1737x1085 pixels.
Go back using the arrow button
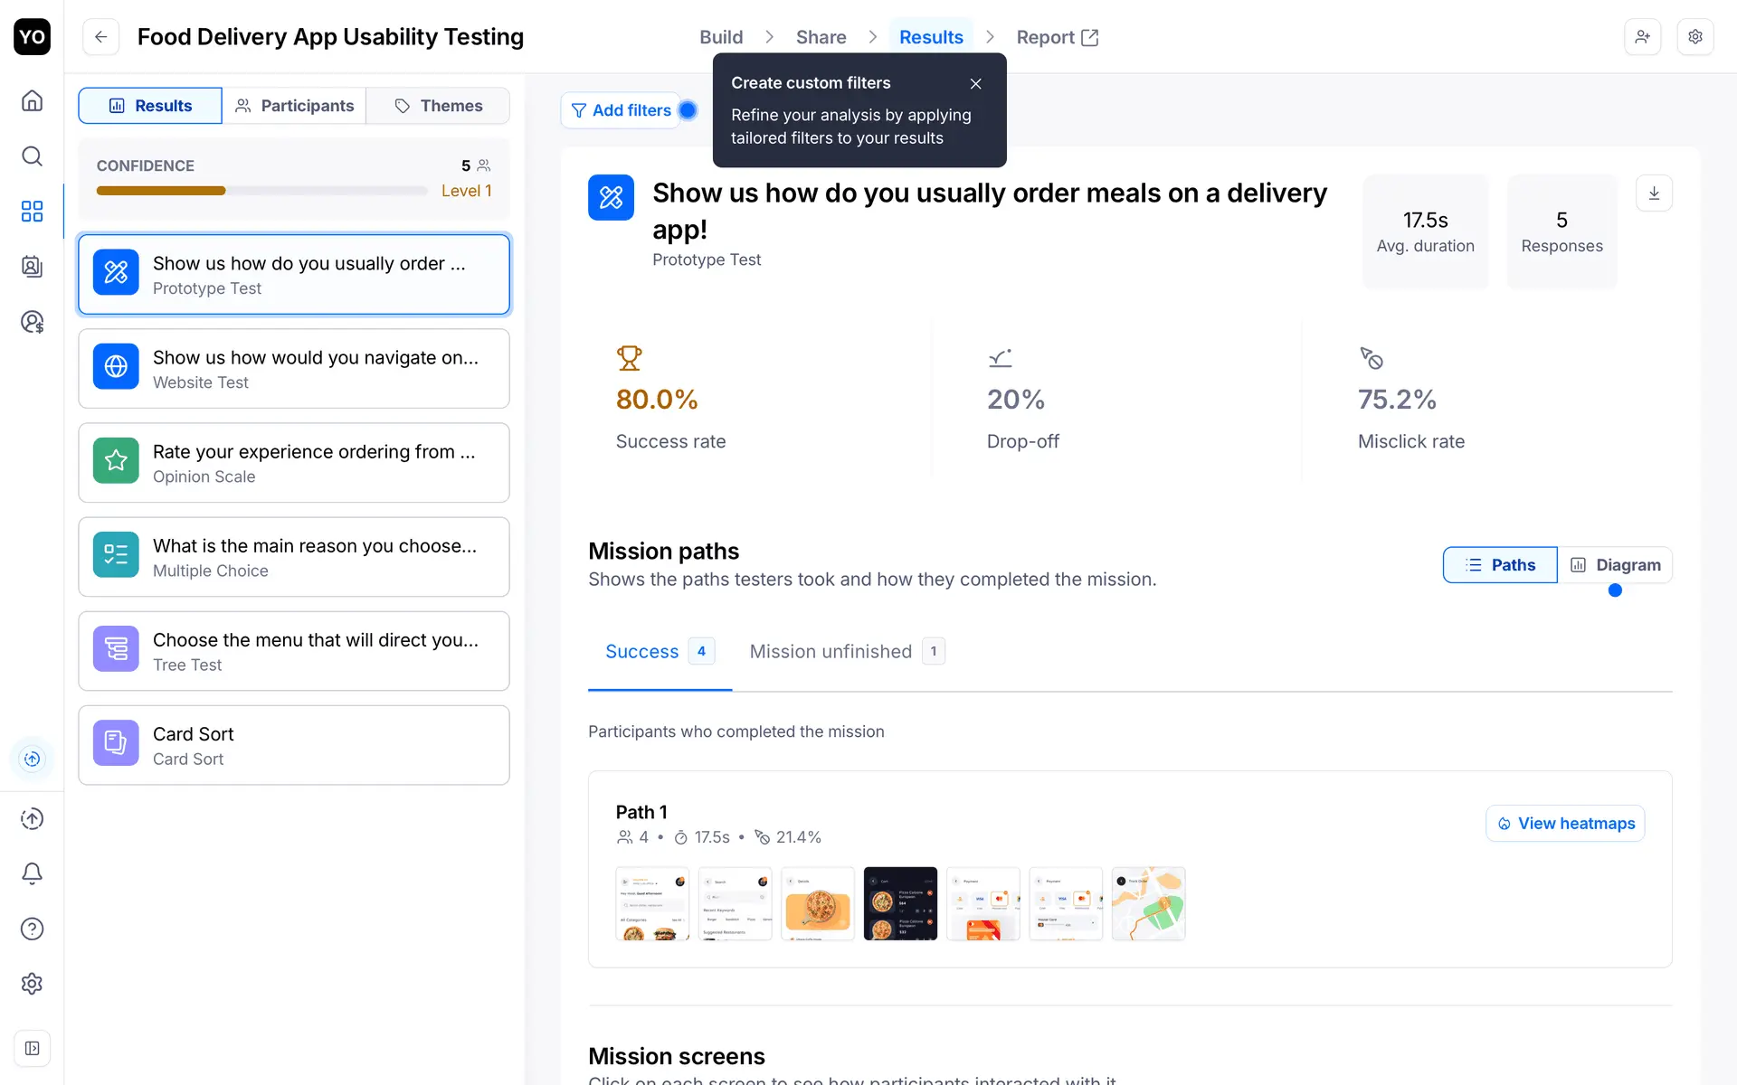[101, 37]
